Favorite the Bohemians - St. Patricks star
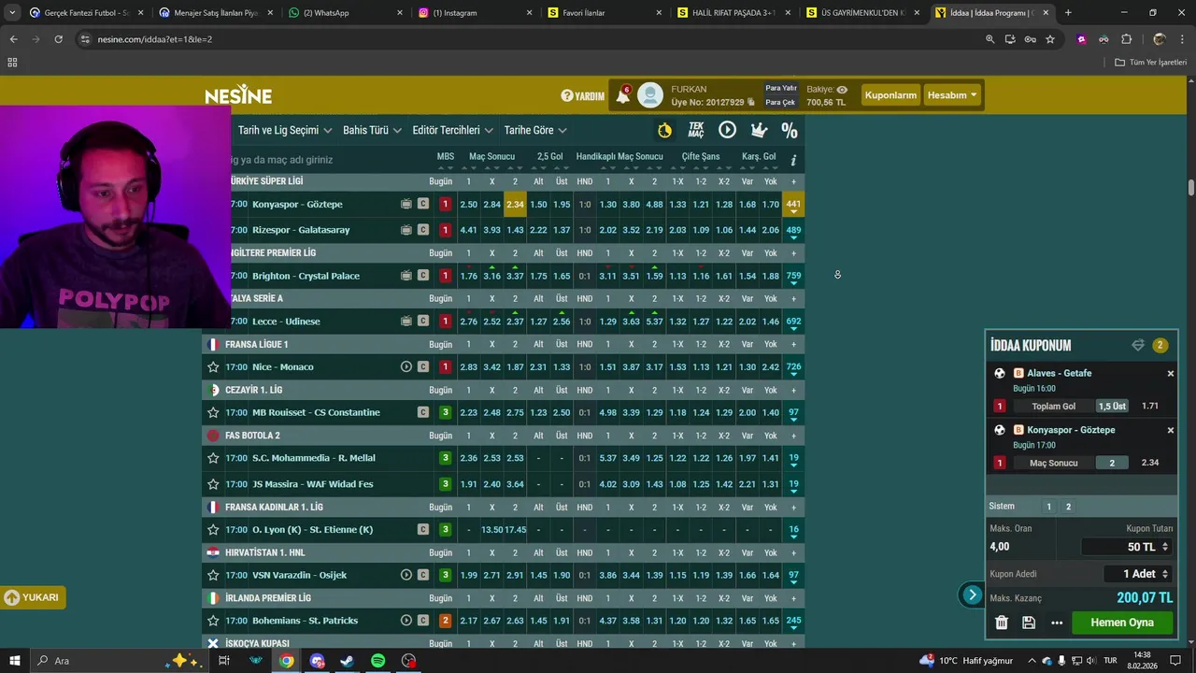Screen dimensions: 1196x673 213,621
